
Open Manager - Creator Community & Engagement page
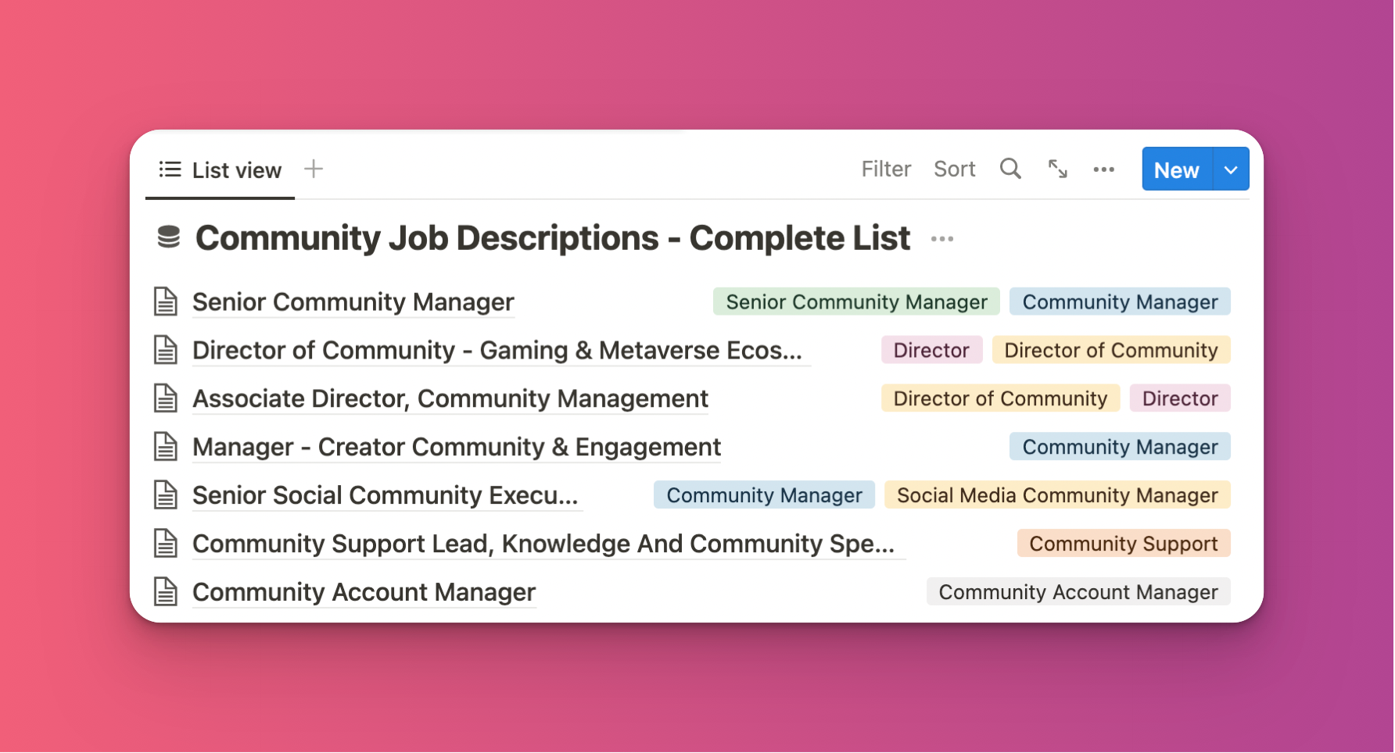click(x=457, y=448)
